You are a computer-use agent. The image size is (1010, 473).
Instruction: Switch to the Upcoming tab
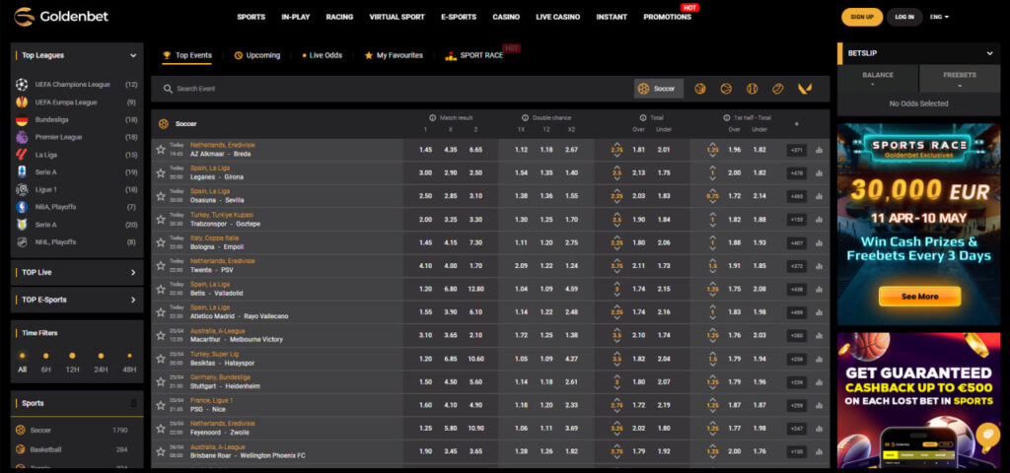click(257, 55)
